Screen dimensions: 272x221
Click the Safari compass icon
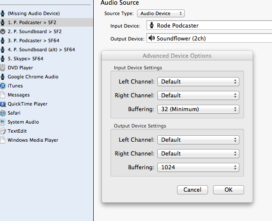3,113
